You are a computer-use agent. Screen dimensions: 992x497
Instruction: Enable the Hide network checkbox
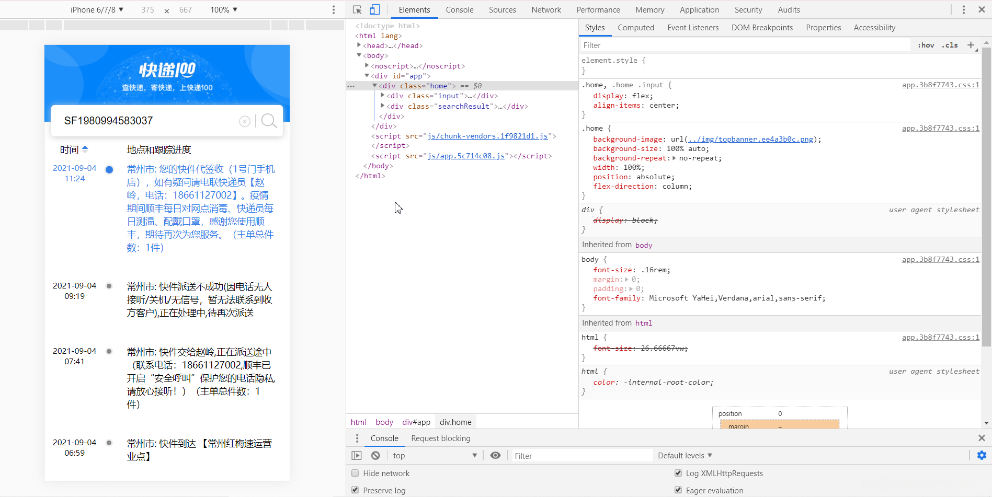coord(356,473)
